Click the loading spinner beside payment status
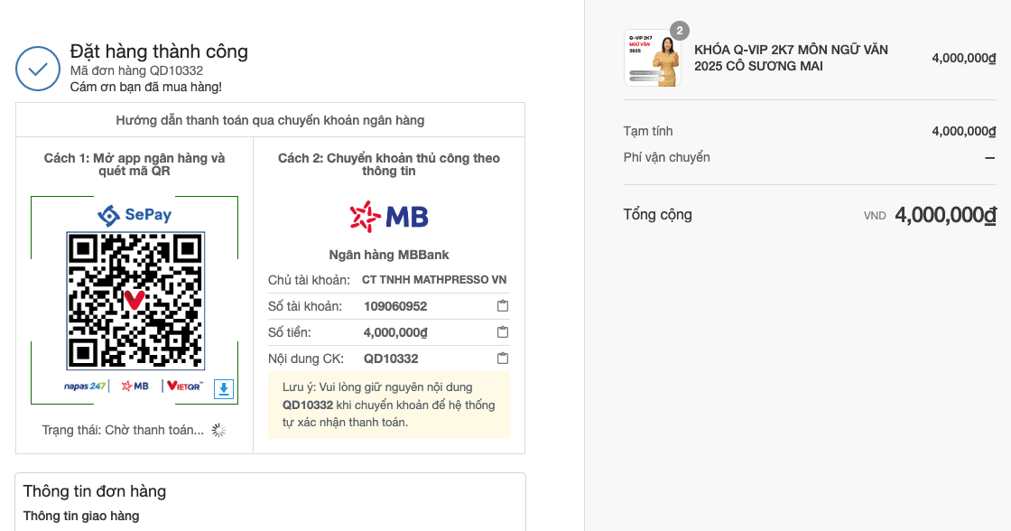The width and height of the screenshot is (1011, 531). coord(219,431)
